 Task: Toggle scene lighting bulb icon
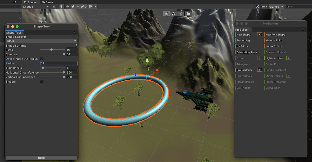pyautogui.click(x=61, y=7)
